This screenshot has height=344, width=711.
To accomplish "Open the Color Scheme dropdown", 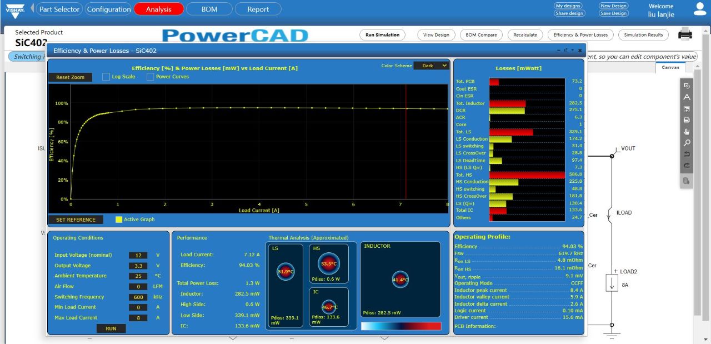I will (x=431, y=65).
